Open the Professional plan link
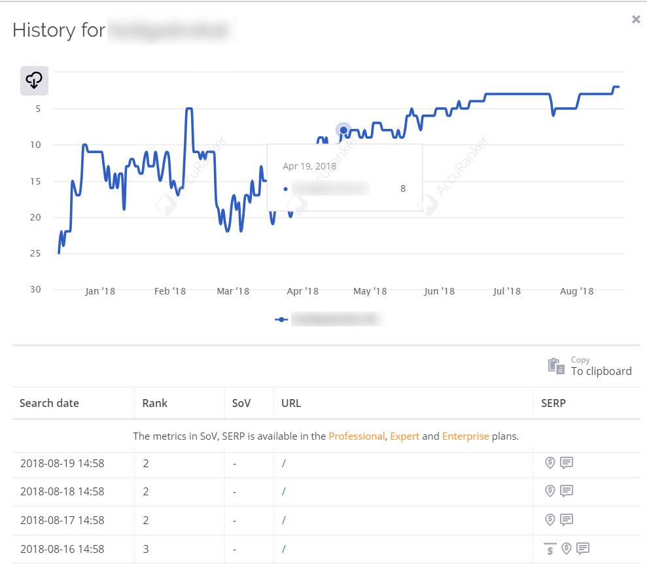 (357, 436)
